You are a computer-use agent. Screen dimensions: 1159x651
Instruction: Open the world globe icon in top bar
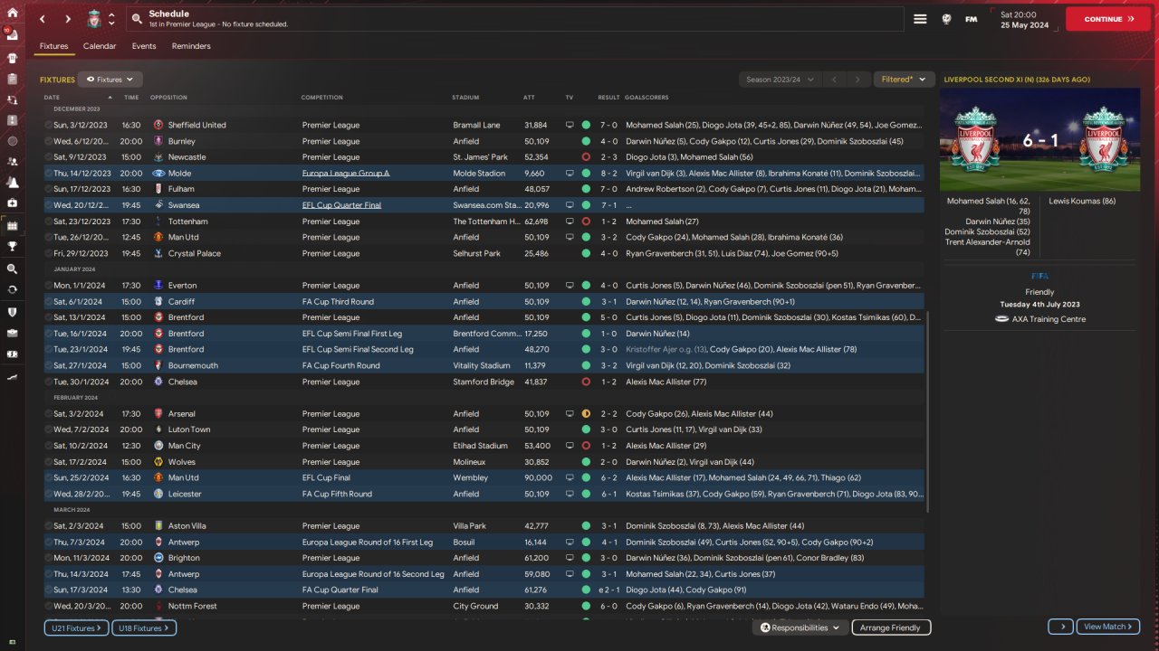tap(946, 19)
